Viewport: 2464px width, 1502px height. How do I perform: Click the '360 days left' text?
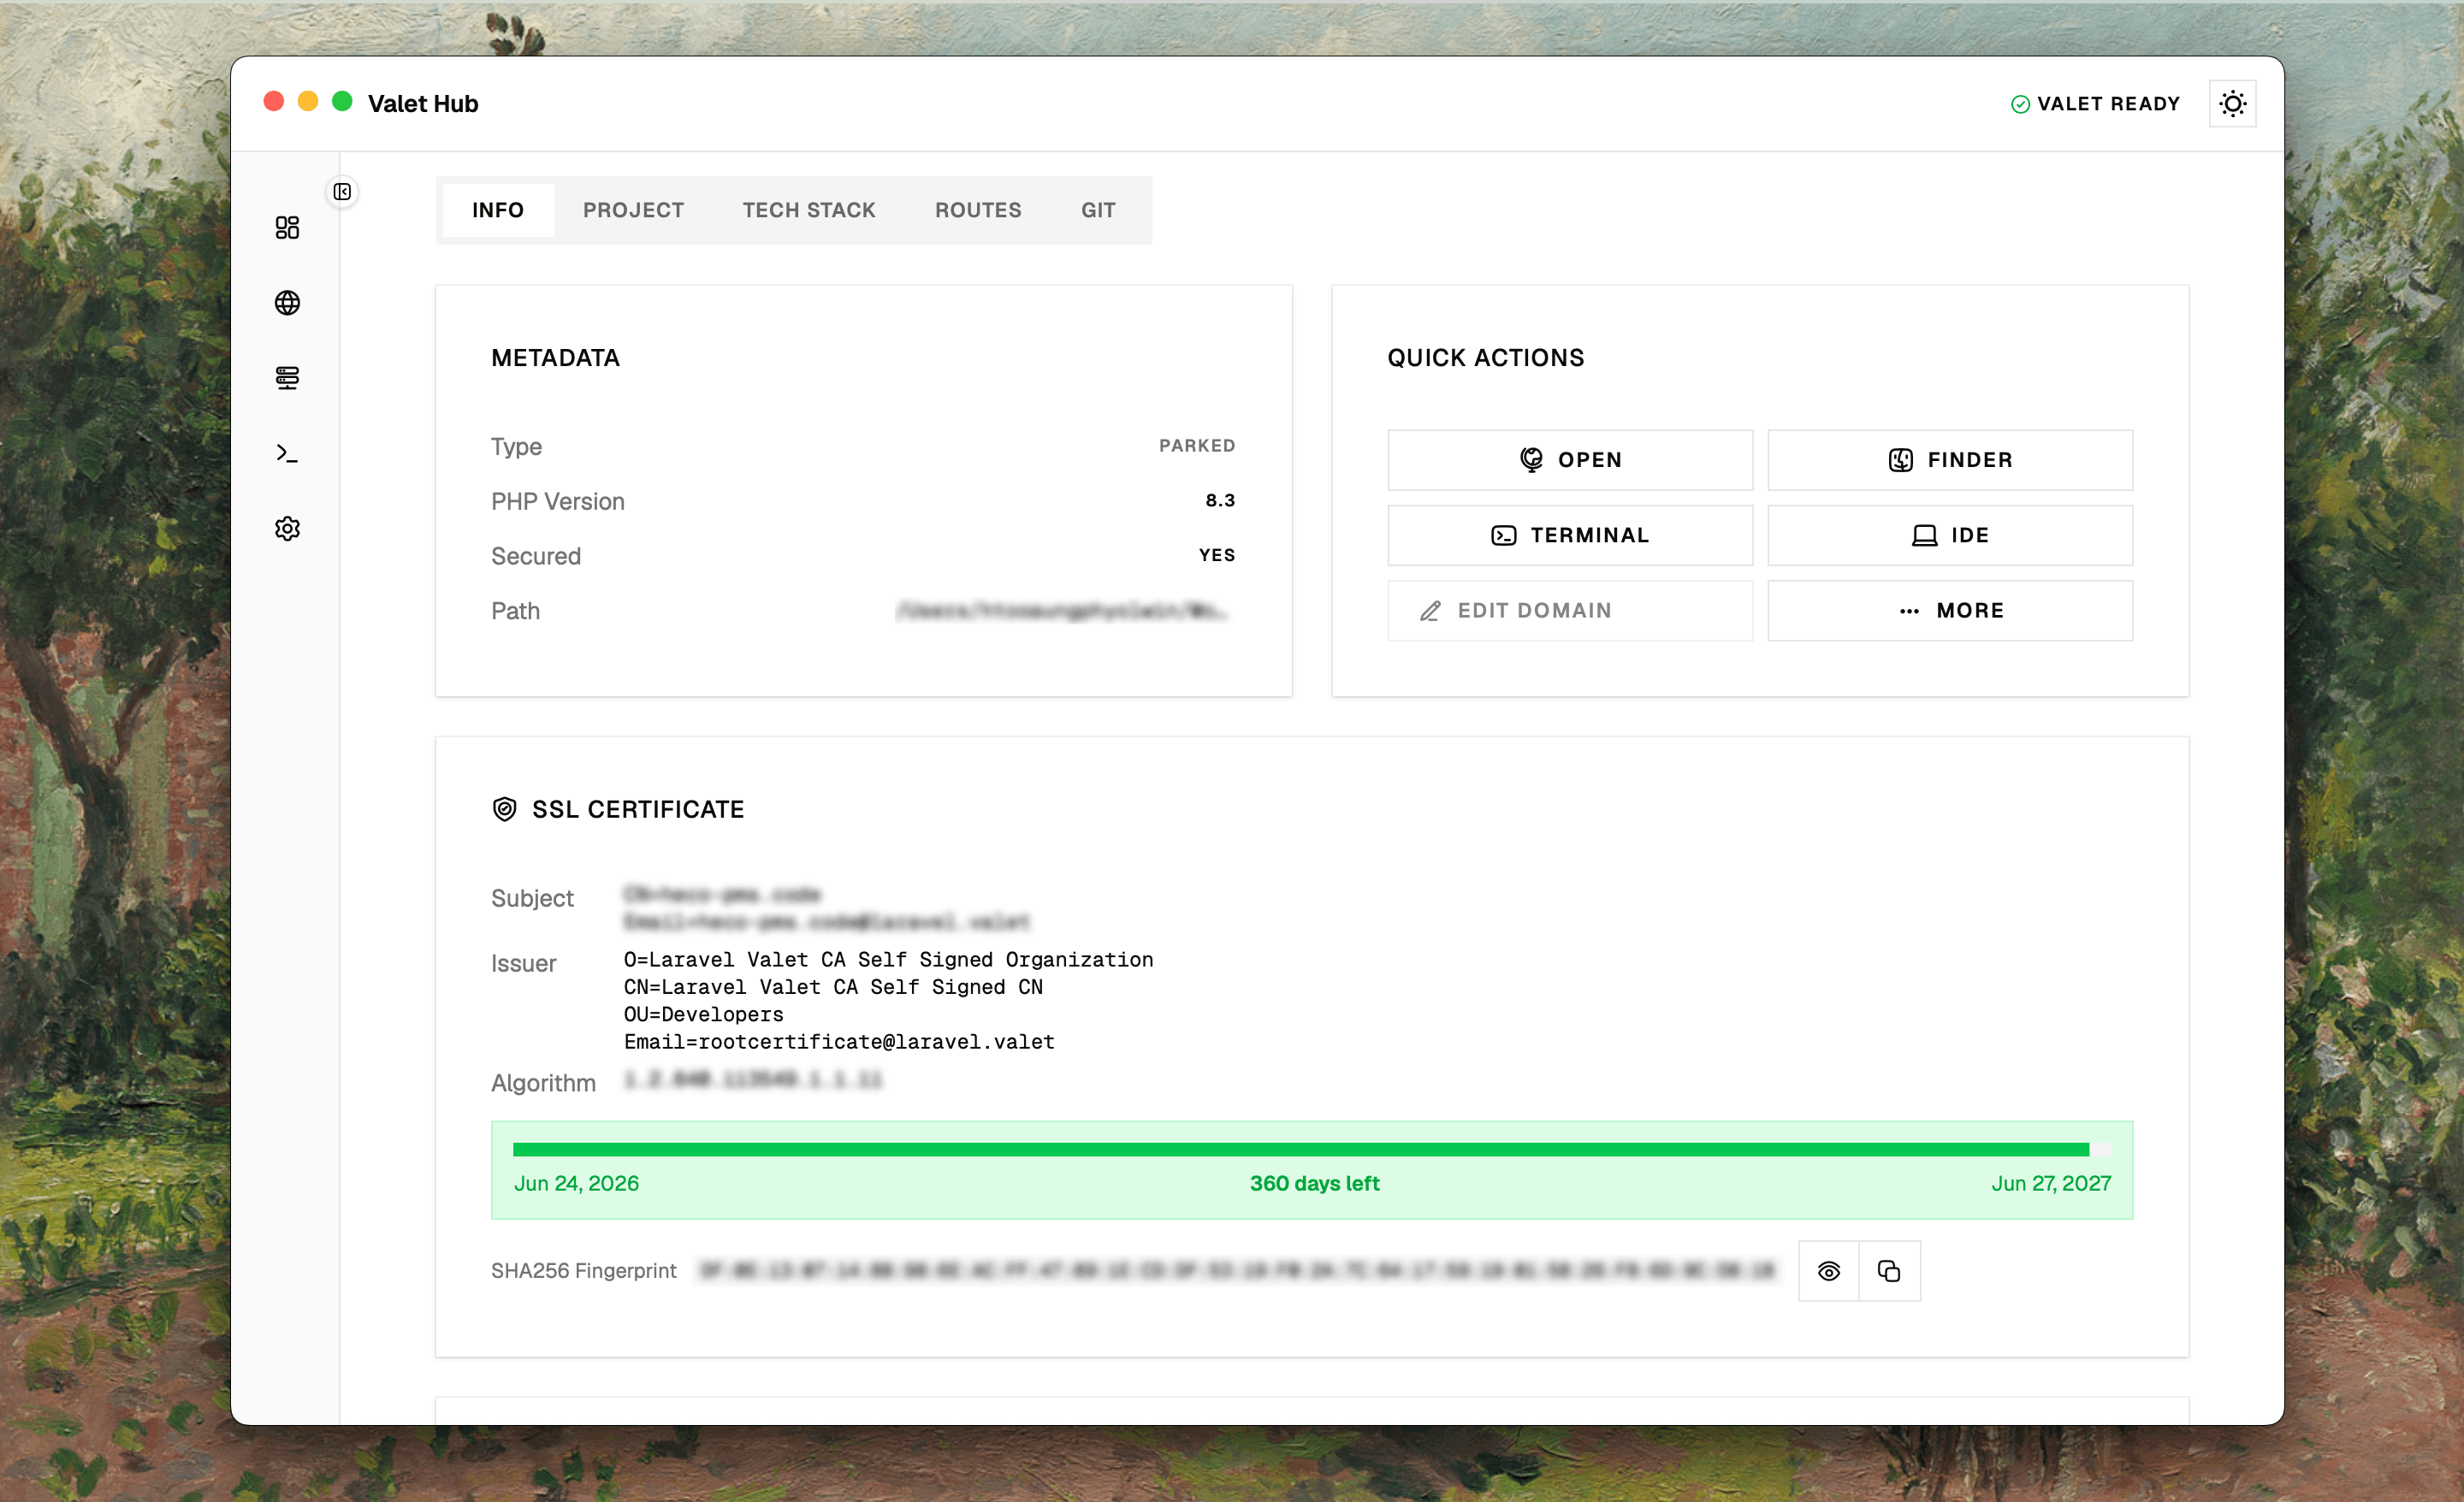[1314, 1183]
